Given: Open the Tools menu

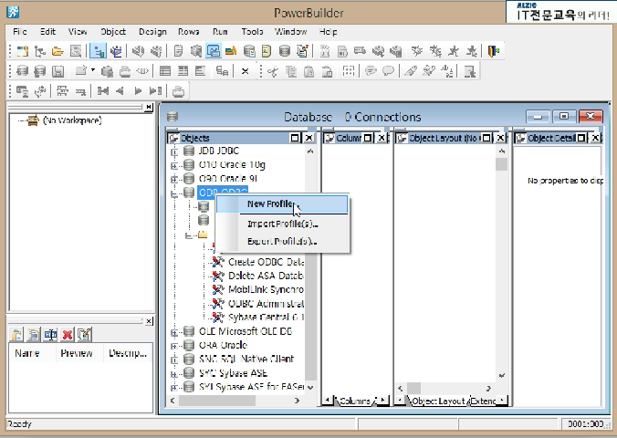Looking at the screenshot, I should [252, 32].
